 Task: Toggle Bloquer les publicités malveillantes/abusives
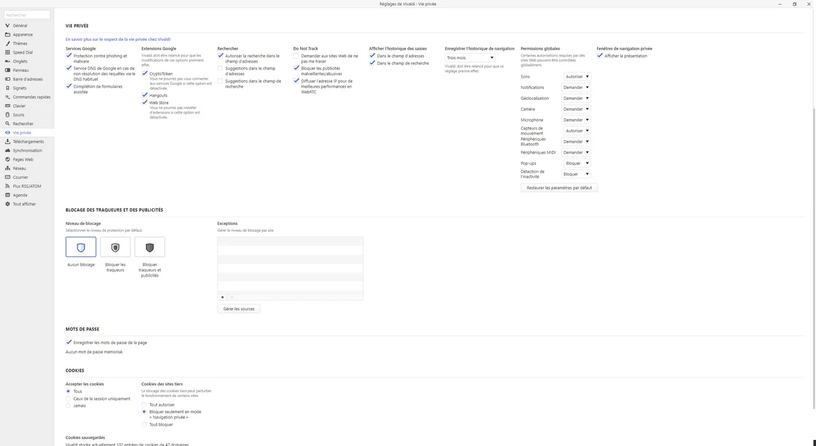click(296, 68)
